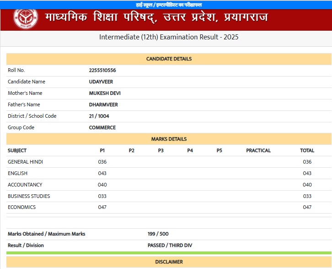Click the MARKS DETAILS section header
The width and height of the screenshot is (332, 269).
169,139
